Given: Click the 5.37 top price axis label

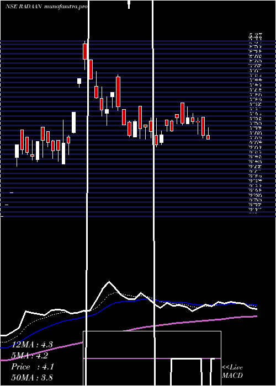Looking at the screenshot, I should click(255, 37).
